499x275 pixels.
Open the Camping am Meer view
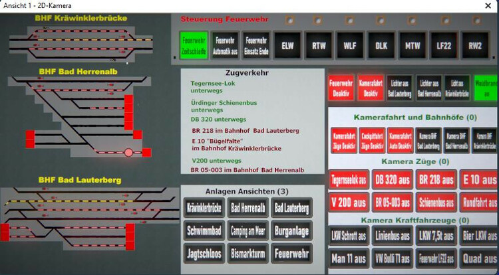click(248, 231)
